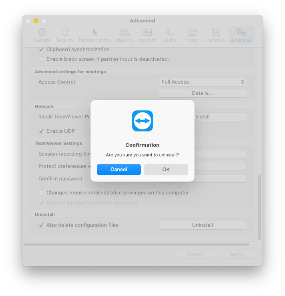Open the Video camera icon

pos(193,32)
